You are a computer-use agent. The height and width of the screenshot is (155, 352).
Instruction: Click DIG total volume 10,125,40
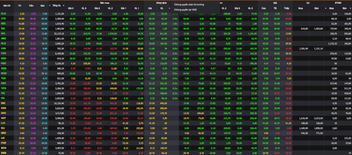point(59,103)
